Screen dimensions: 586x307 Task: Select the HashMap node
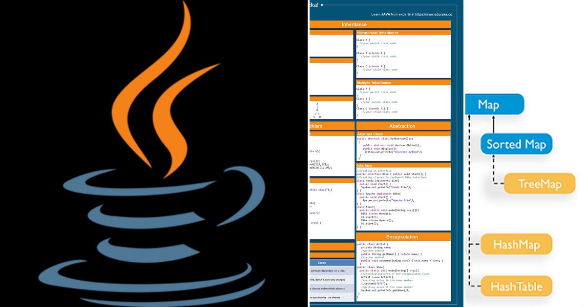point(516,244)
